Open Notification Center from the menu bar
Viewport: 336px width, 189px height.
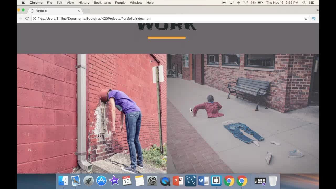point(312,3)
